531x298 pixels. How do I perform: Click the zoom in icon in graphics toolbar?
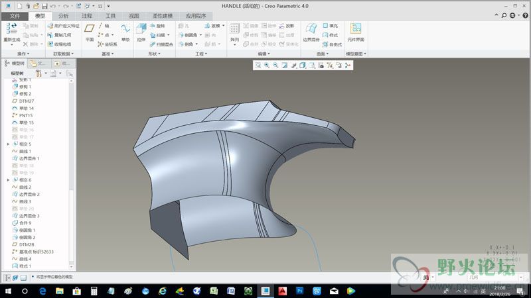pos(267,65)
